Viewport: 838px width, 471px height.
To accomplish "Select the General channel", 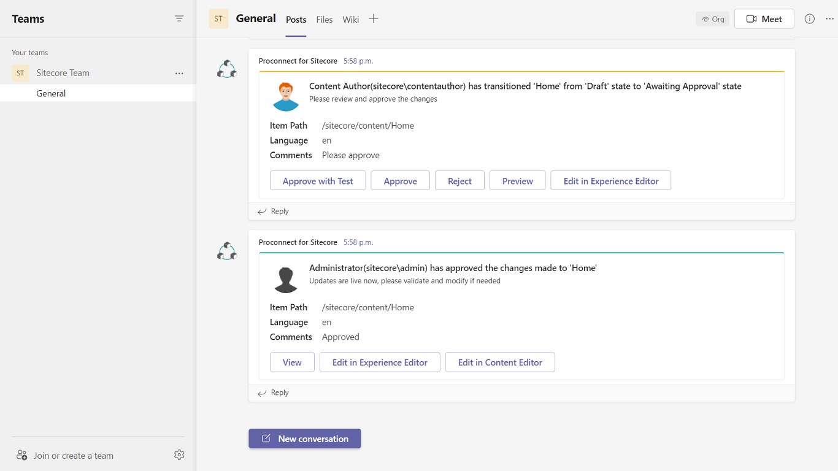I will click(51, 93).
